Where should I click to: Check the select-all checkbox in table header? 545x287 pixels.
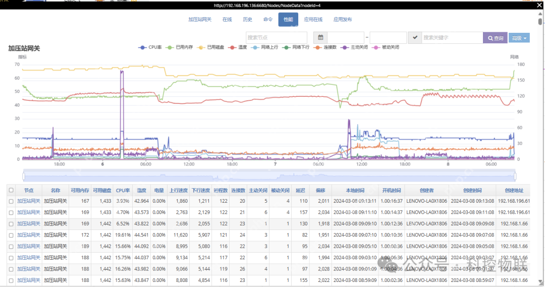click(x=11, y=190)
